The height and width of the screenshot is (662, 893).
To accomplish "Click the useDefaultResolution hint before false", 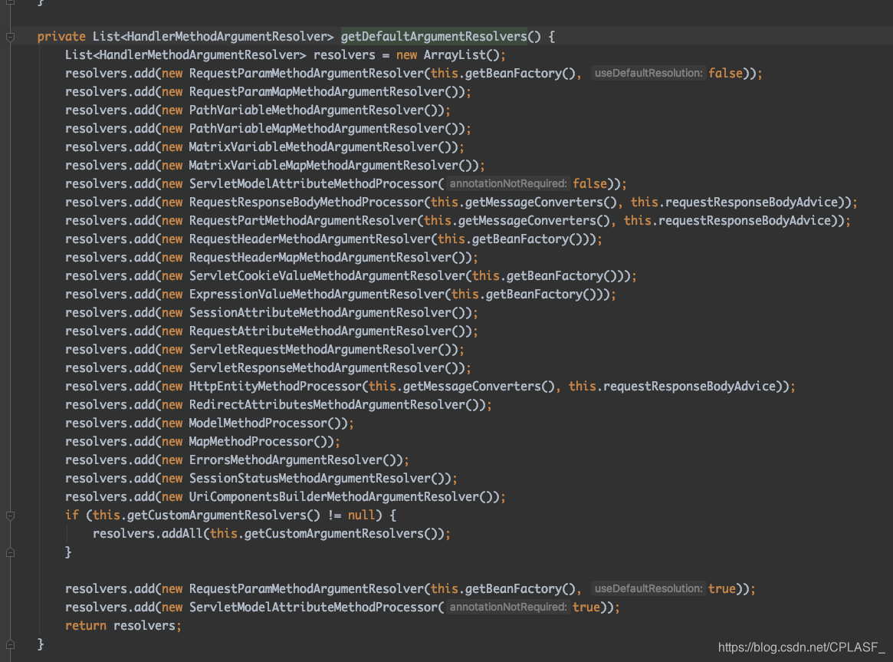I will click(x=648, y=73).
